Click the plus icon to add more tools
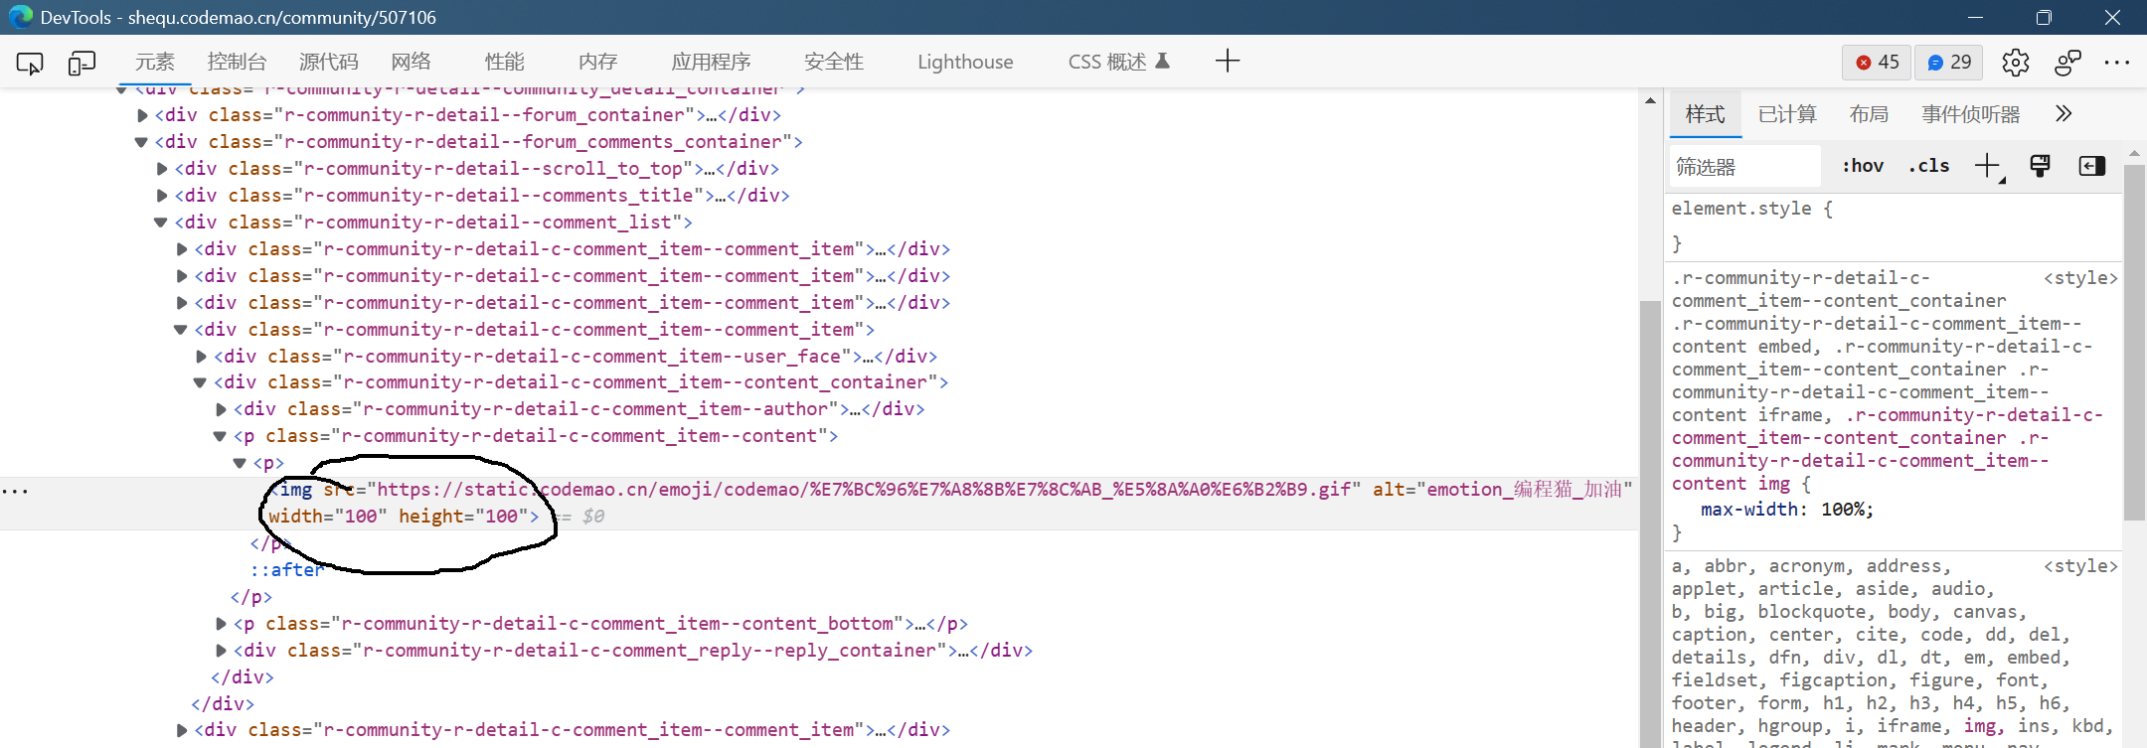The width and height of the screenshot is (2147, 748). pyautogui.click(x=1228, y=62)
